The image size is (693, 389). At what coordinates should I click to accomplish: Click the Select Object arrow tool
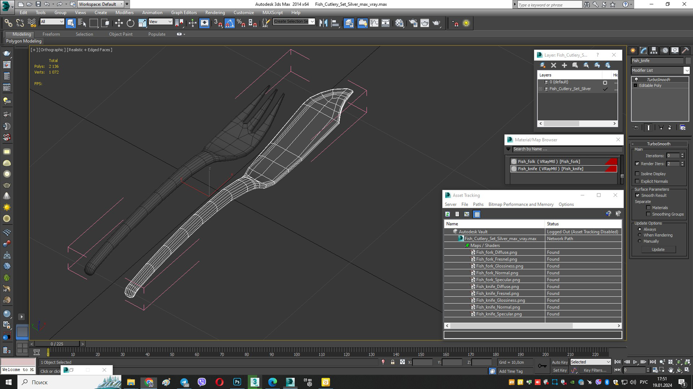(70, 23)
